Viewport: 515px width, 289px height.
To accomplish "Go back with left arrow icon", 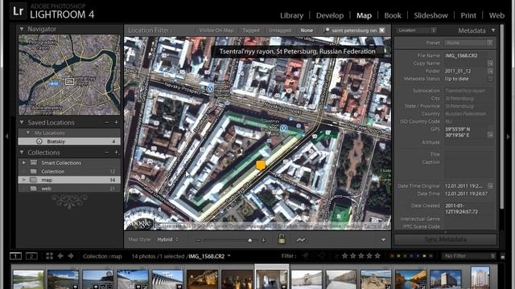I will [x=60, y=256].
